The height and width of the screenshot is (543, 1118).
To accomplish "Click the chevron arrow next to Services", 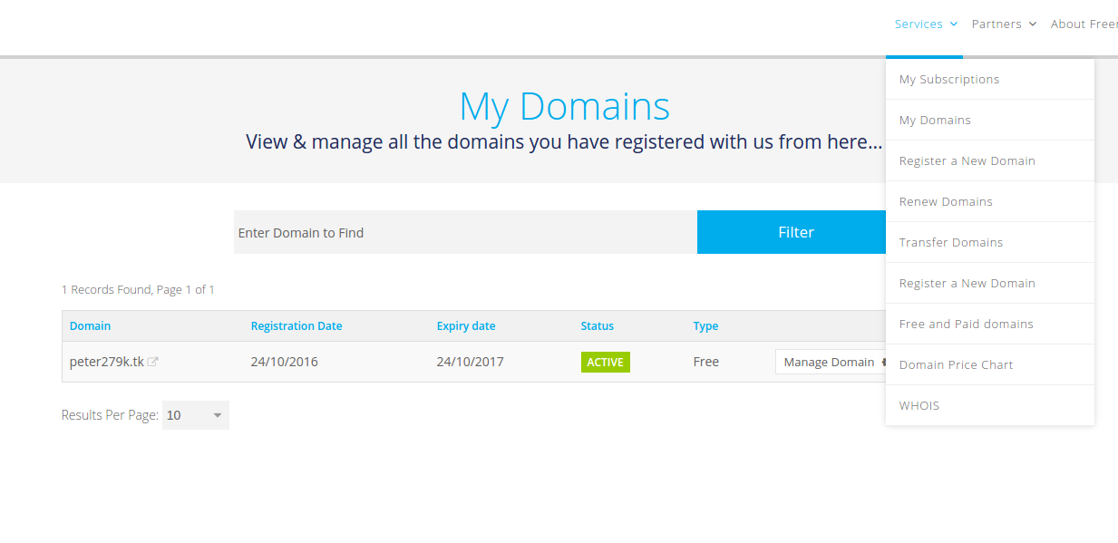I will coord(954,24).
